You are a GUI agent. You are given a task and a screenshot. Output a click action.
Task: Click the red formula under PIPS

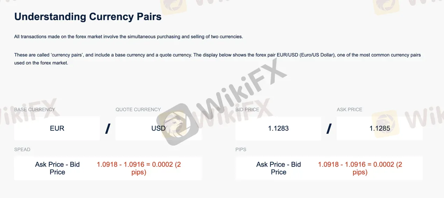(x=360, y=168)
